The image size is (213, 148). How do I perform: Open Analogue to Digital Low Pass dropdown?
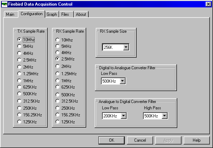click(x=123, y=116)
